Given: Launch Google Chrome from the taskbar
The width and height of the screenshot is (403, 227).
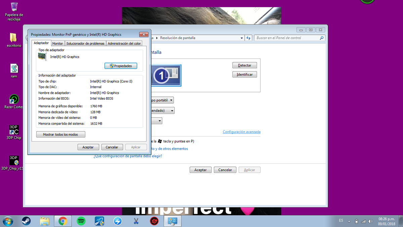Looking at the screenshot, I should coord(62,221).
